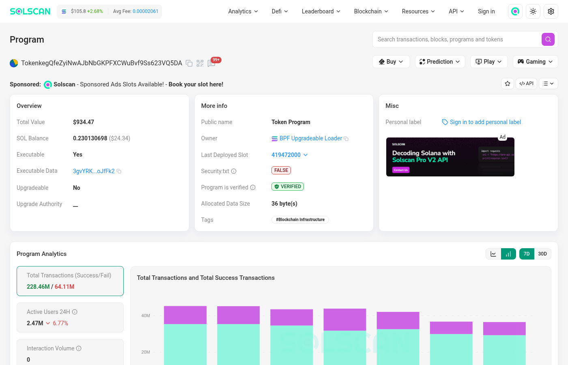Open the Blockchain menu
This screenshot has height=365, width=568.
(x=371, y=11)
